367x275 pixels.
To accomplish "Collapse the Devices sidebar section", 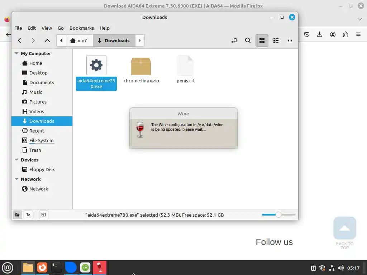I will click(16, 160).
